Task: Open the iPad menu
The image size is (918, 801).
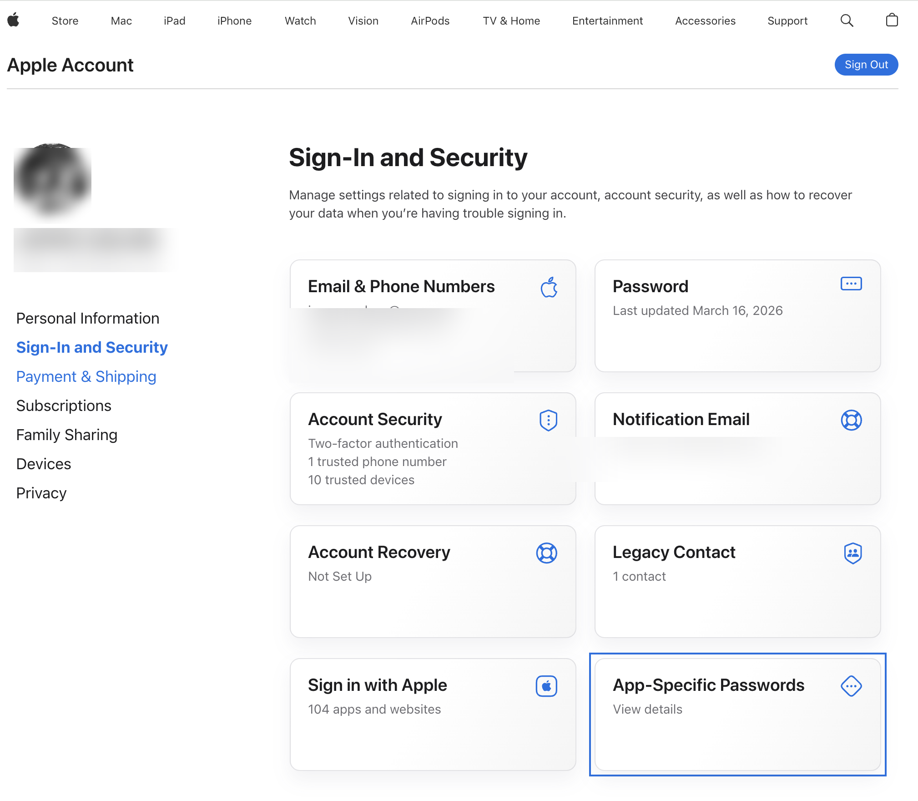Action: (175, 21)
